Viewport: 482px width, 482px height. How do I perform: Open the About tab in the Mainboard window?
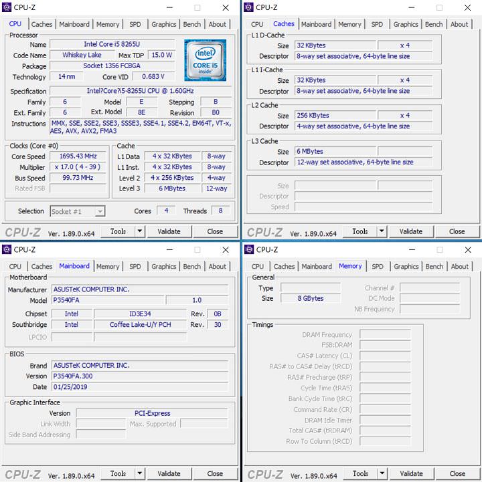[218, 267]
